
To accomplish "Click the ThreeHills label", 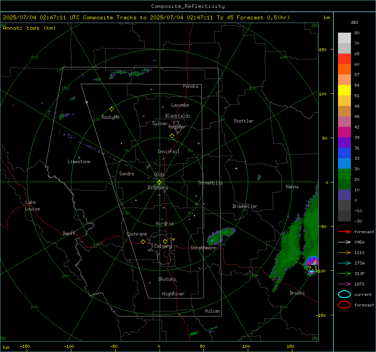I will [x=210, y=183].
